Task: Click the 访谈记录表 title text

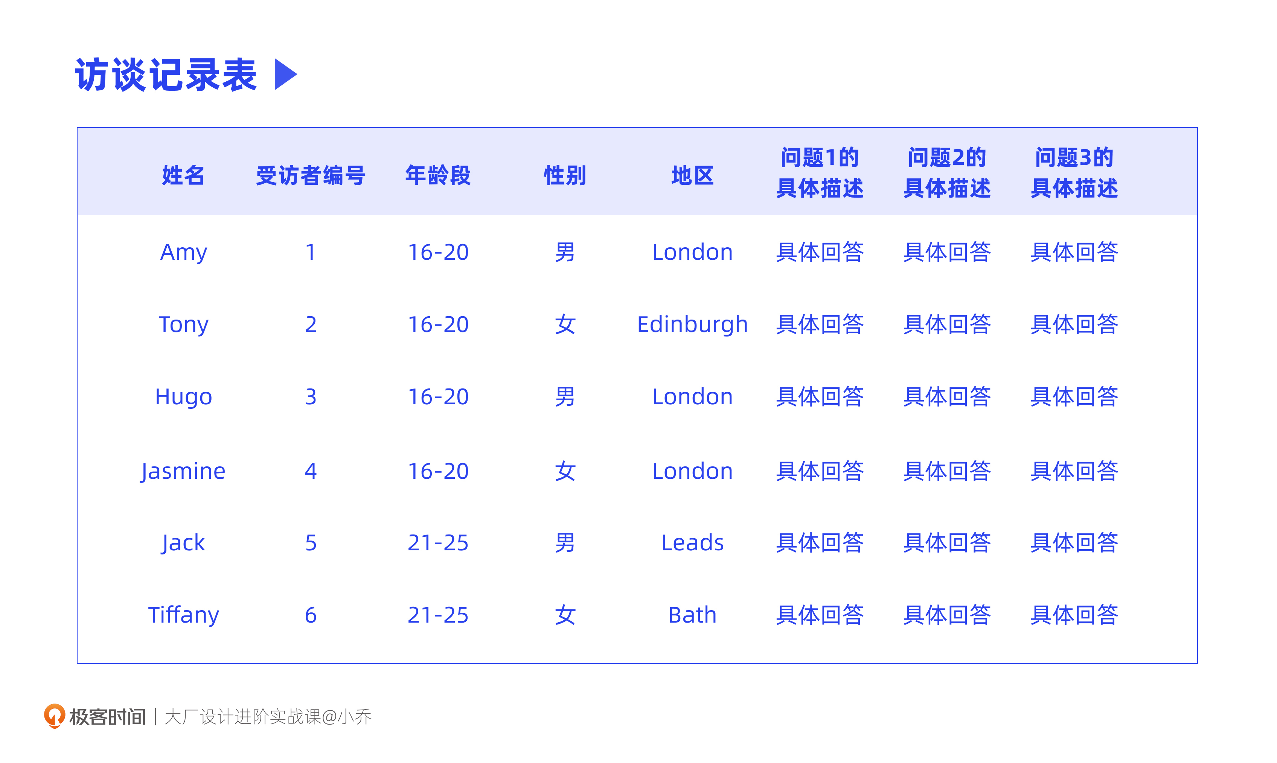Action: click(166, 75)
